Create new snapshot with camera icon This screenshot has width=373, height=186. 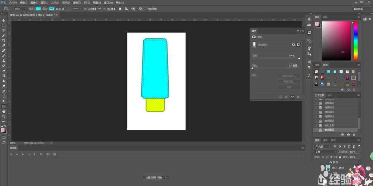coord(348,134)
